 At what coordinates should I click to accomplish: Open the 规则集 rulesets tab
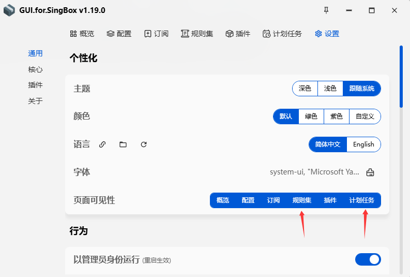pyautogui.click(x=197, y=34)
